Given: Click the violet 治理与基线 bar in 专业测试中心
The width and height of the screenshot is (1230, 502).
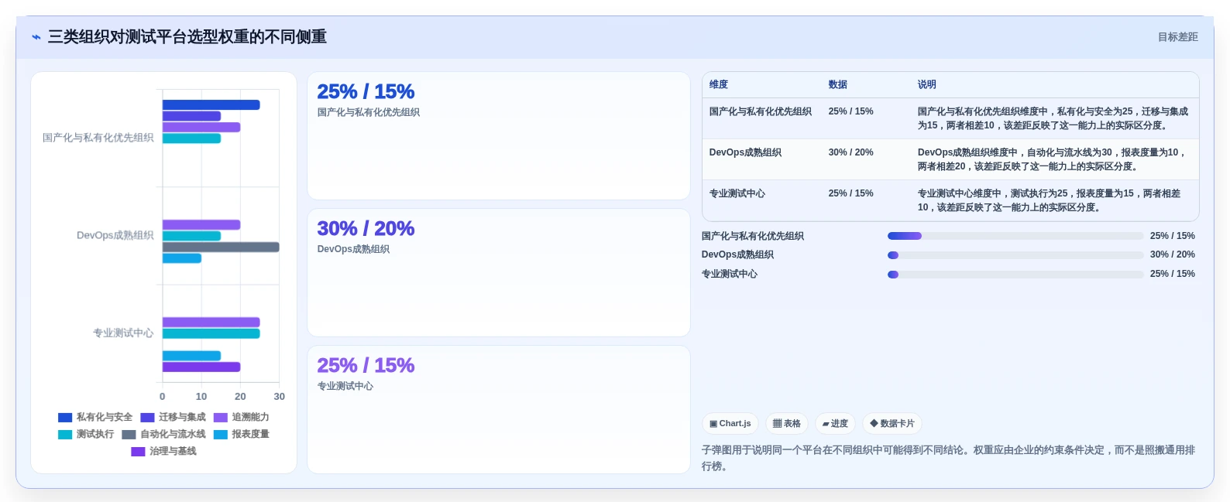Looking at the screenshot, I should coord(201,367).
